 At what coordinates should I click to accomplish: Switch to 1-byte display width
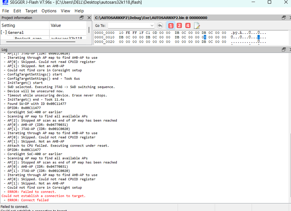(171, 26)
